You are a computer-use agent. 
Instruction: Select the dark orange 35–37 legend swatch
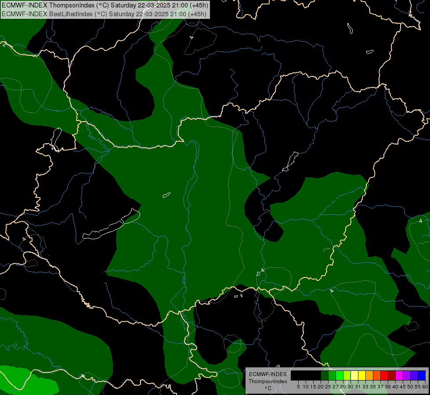(x=377, y=375)
